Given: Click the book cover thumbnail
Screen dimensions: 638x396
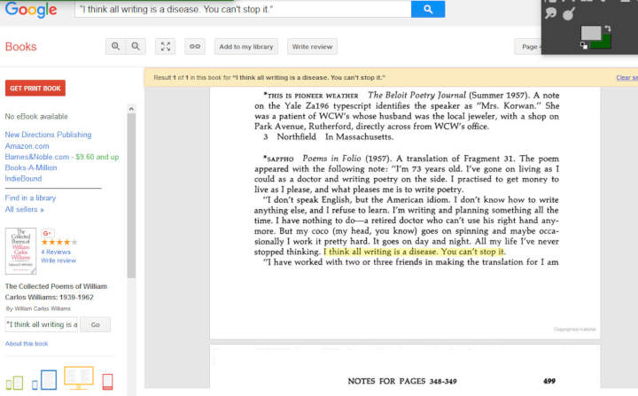Looking at the screenshot, I should pos(20,251).
